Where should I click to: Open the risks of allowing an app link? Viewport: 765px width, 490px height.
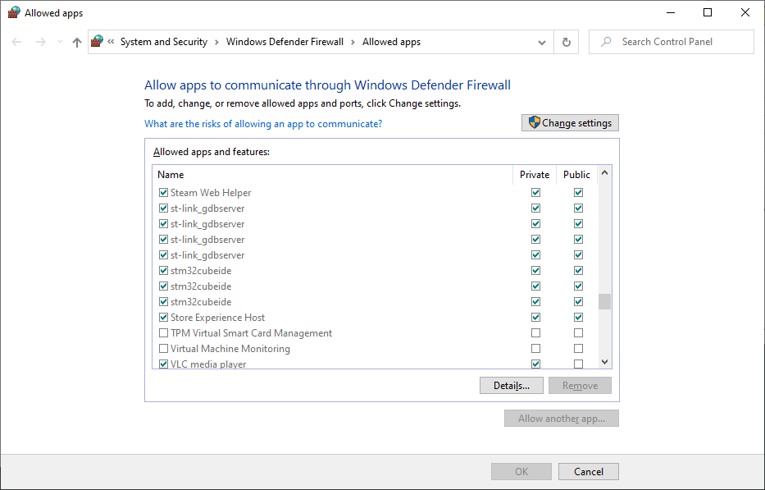[x=263, y=124]
